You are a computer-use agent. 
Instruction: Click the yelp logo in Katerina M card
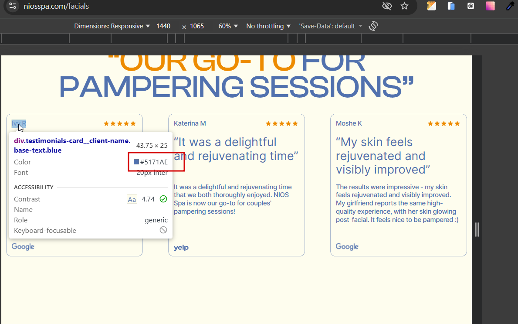[x=181, y=247]
